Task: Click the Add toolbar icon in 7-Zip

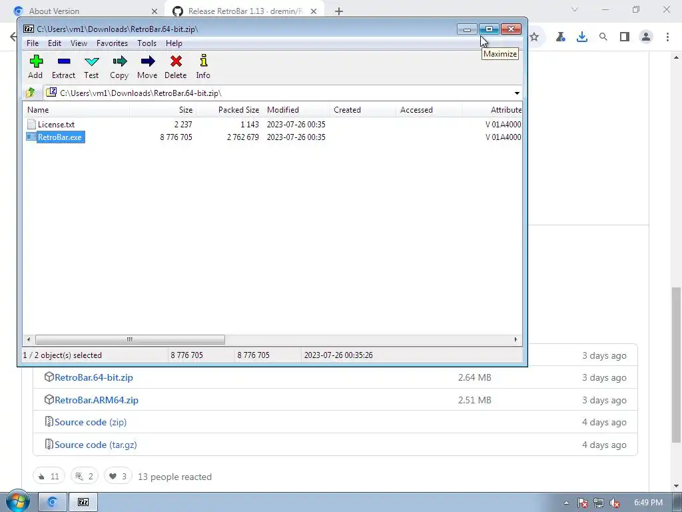Action: [36, 67]
